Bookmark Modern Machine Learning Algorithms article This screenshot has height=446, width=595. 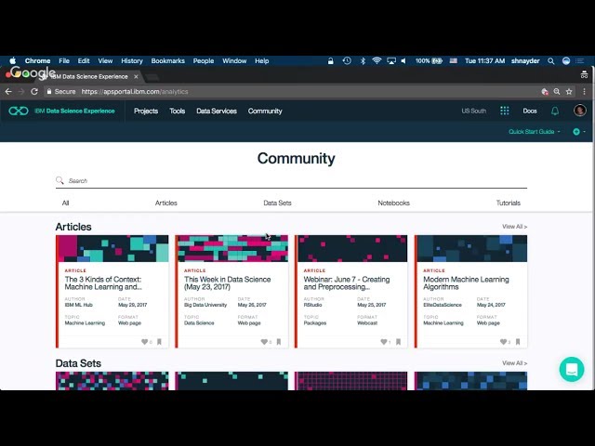coord(518,342)
